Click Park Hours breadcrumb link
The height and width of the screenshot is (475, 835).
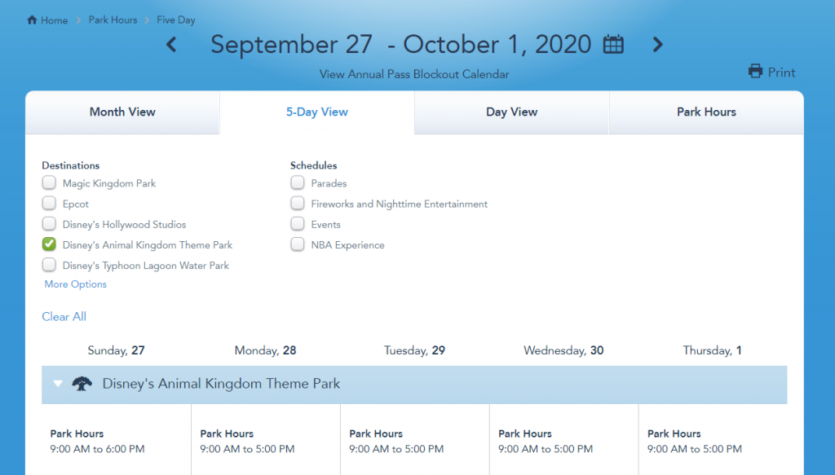113,20
